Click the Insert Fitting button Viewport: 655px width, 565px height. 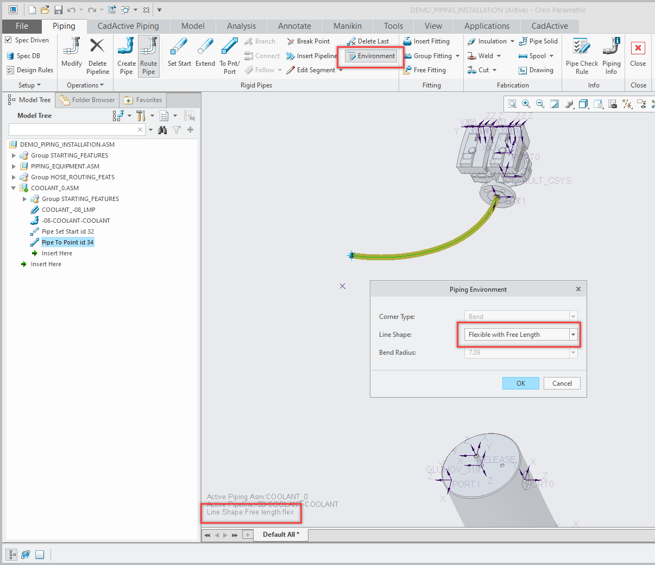pos(426,41)
